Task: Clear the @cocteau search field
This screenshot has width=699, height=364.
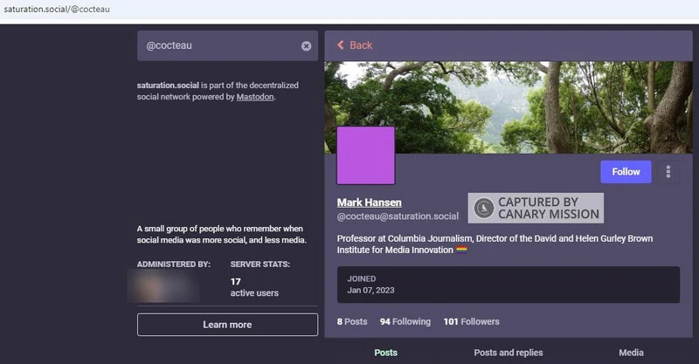Action: coord(306,46)
